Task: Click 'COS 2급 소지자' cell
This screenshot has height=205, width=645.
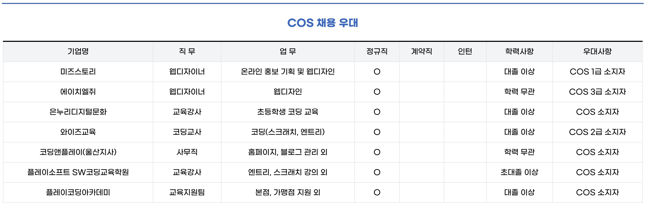Action: pos(597,132)
